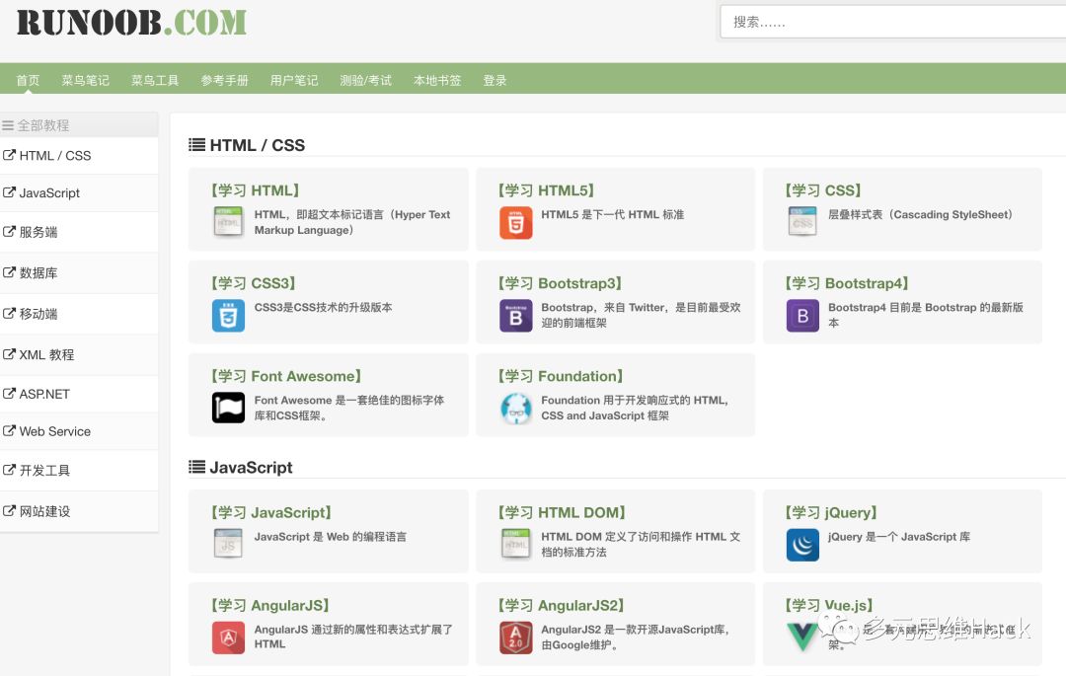Click external-link icon beside 移动端
This screenshot has height=676, width=1066.
(x=9, y=313)
